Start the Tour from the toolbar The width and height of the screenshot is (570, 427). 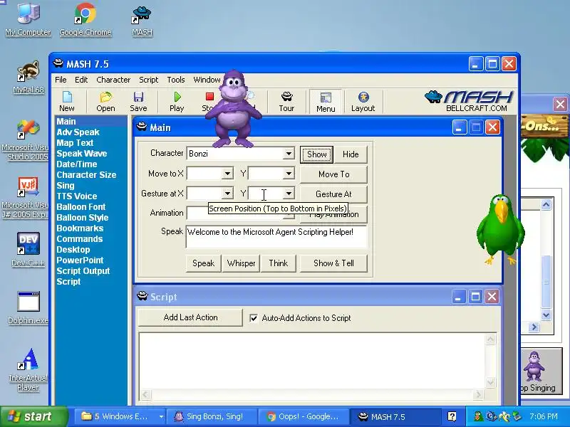pos(286,101)
